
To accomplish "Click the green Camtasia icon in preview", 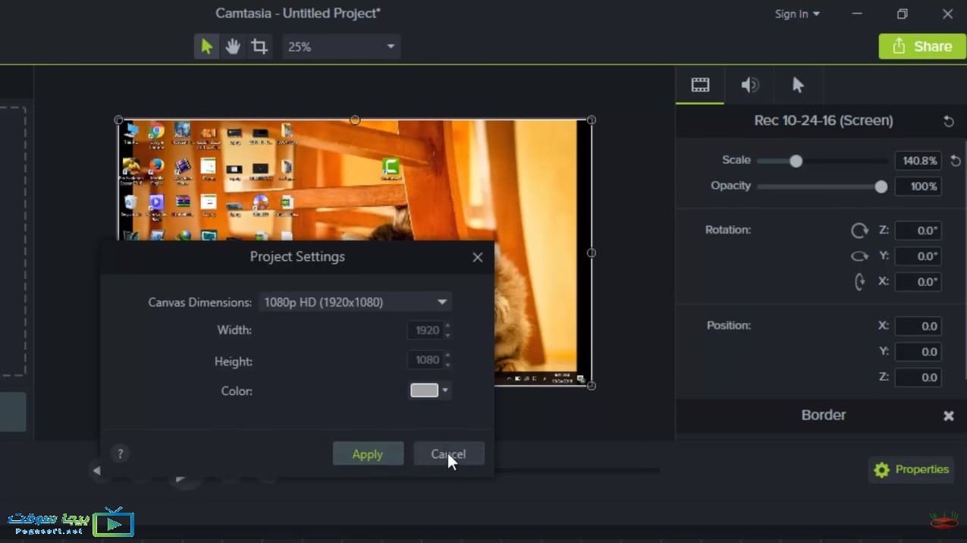I will 391,167.
